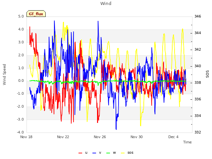Click the '338' SOS axis tick

click(x=198, y=82)
